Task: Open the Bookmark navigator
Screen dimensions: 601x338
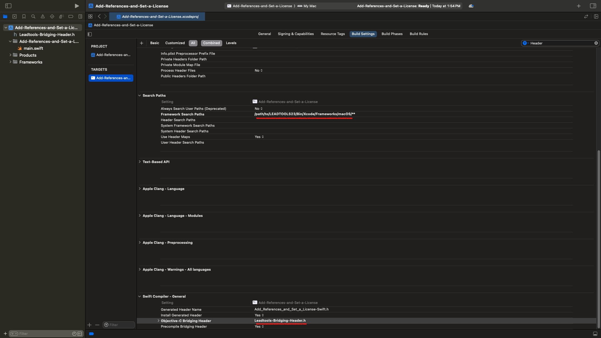Action: (x=24, y=16)
